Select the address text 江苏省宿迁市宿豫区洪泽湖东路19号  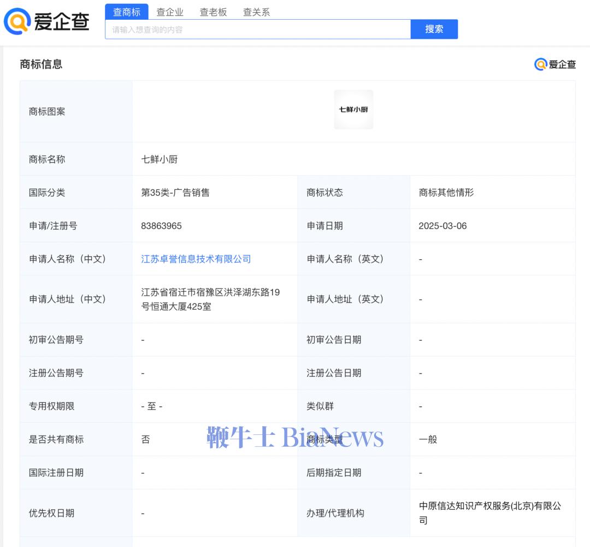pyautogui.click(x=210, y=299)
